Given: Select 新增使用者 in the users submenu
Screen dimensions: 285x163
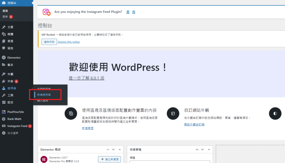Looking at the screenshot, I should tap(44, 95).
